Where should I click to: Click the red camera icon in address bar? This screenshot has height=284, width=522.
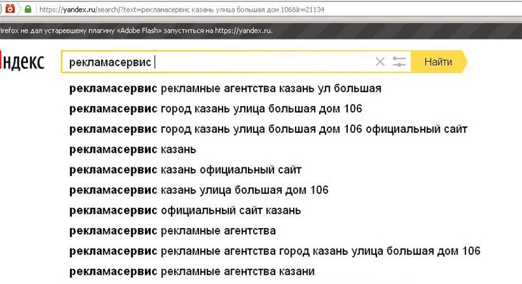coord(10,9)
